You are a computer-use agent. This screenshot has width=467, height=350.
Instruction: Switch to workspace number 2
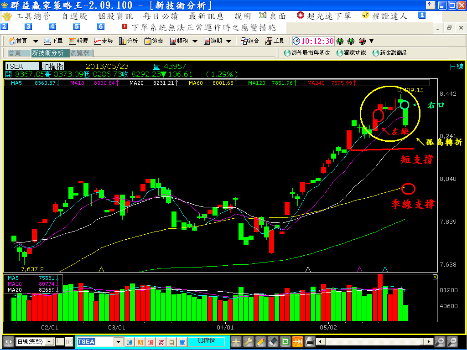point(4,26)
